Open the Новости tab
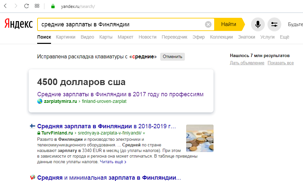 pyautogui.click(x=147, y=37)
